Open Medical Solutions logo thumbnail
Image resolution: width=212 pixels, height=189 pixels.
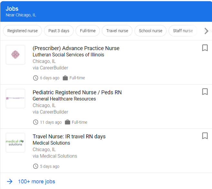[15, 143]
